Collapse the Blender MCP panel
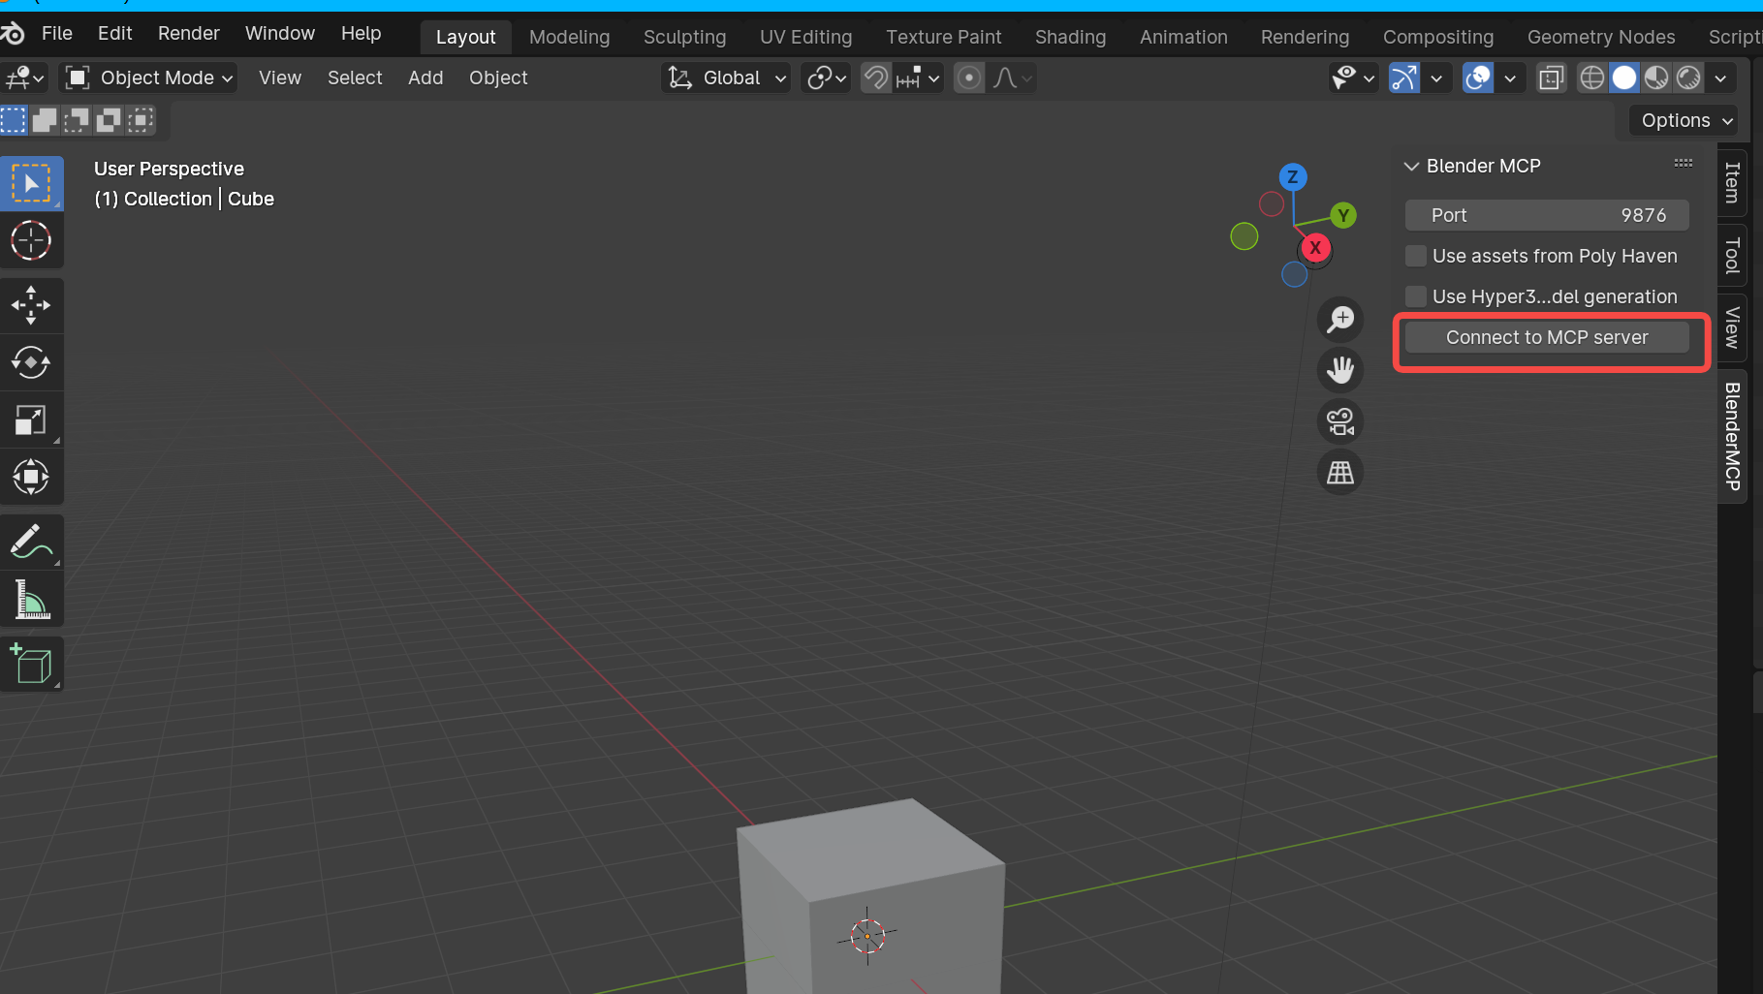The height and width of the screenshot is (994, 1763). click(x=1412, y=167)
